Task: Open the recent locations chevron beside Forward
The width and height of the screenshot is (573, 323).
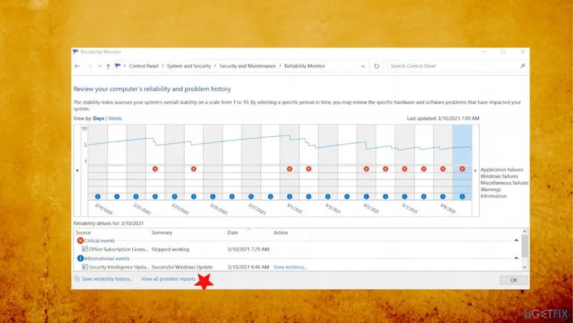Action: point(100,66)
